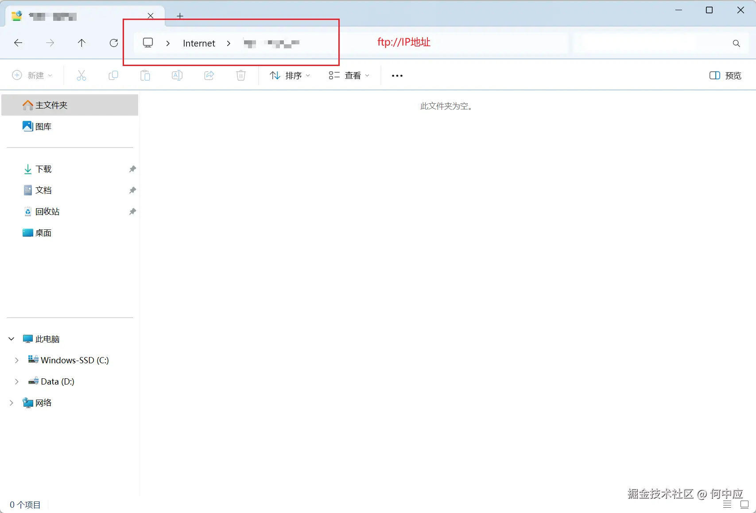Click the Paste clipboard icon

pyautogui.click(x=145, y=75)
